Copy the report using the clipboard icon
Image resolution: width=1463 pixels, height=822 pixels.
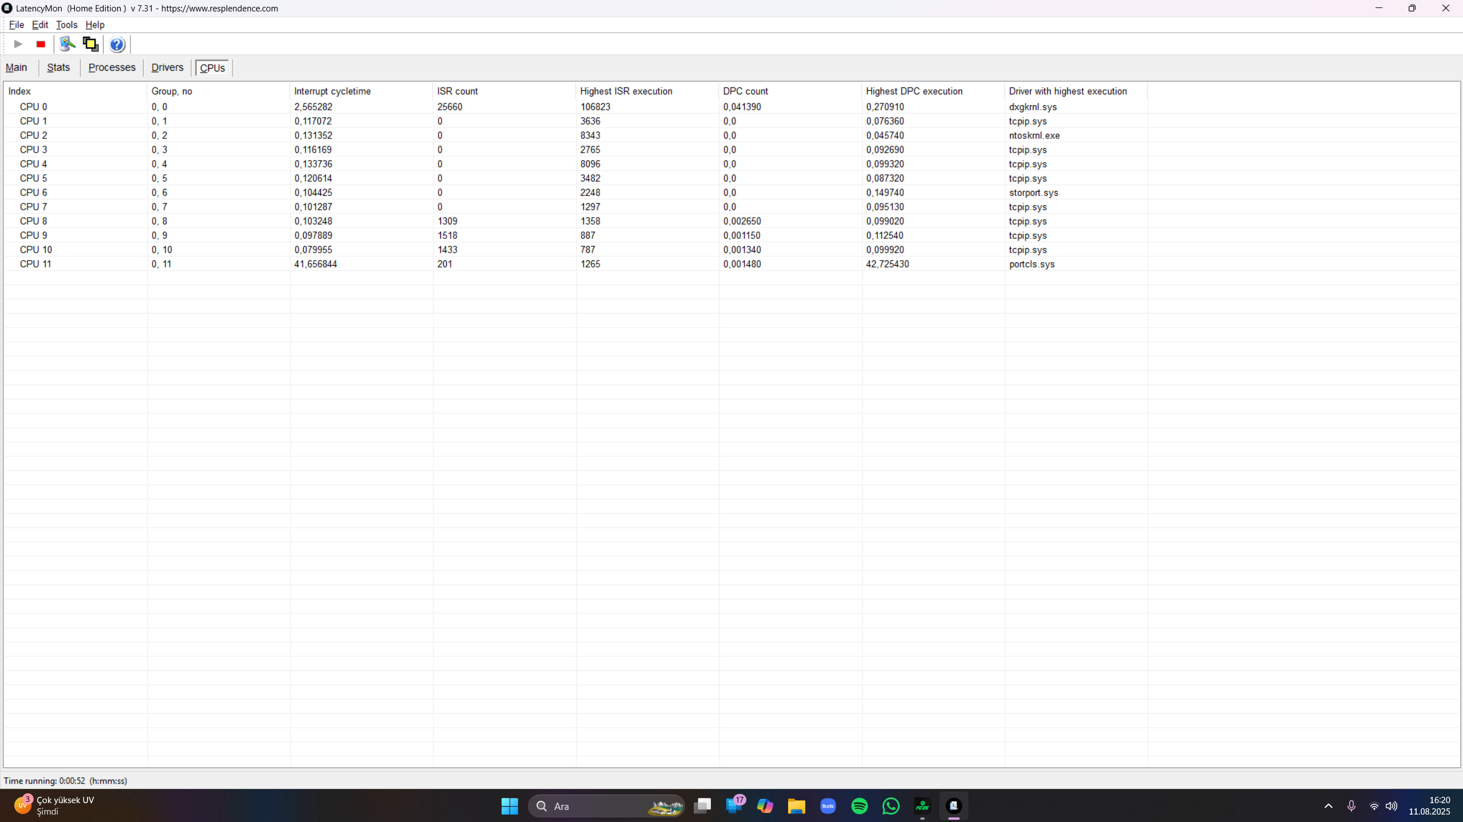coord(90,44)
